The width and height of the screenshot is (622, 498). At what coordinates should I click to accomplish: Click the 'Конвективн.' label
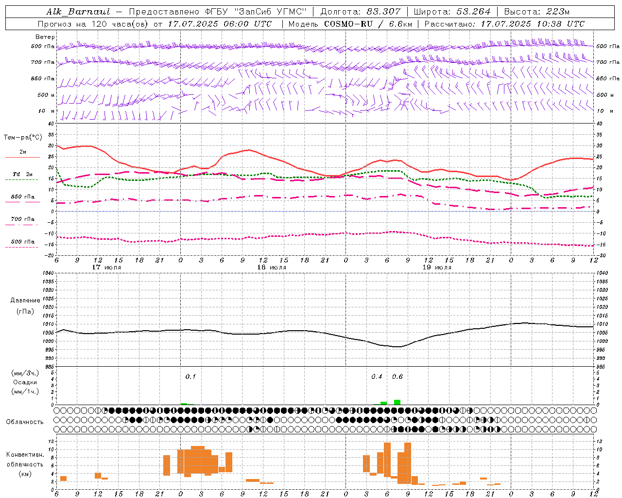pos(25,455)
